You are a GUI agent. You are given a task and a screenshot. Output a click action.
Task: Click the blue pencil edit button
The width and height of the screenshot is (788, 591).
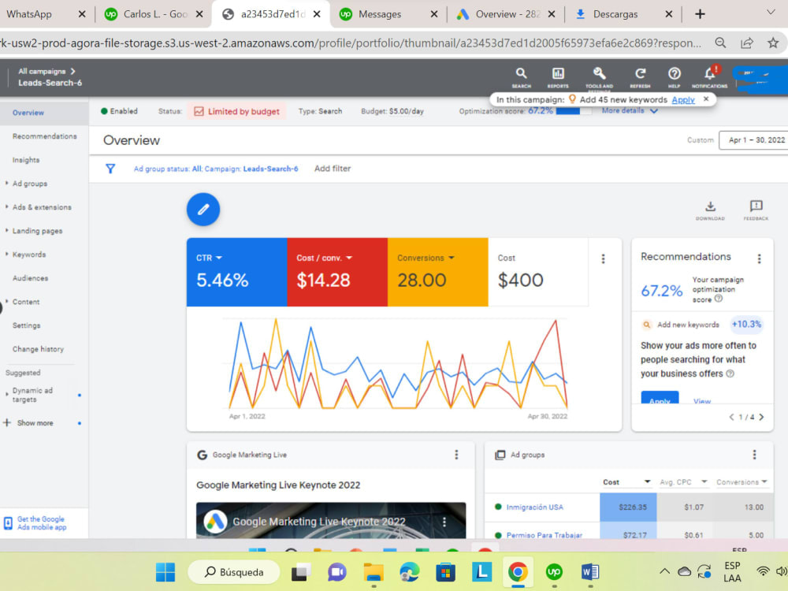pyautogui.click(x=203, y=209)
